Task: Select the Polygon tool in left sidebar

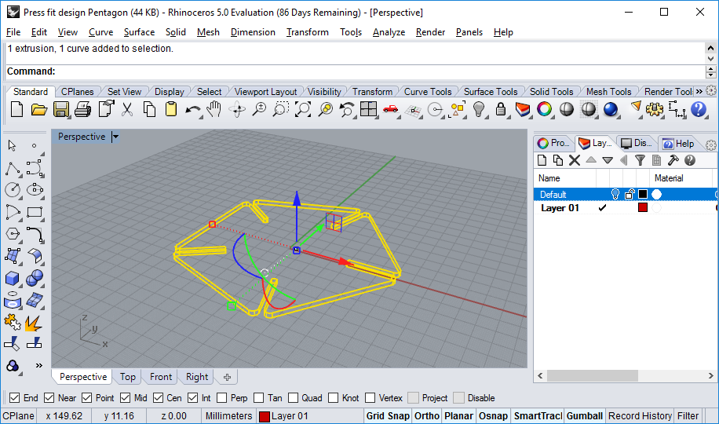Action: pyautogui.click(x=13, y=234)
